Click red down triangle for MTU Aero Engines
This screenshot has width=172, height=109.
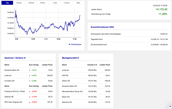[x=30, y=102]
